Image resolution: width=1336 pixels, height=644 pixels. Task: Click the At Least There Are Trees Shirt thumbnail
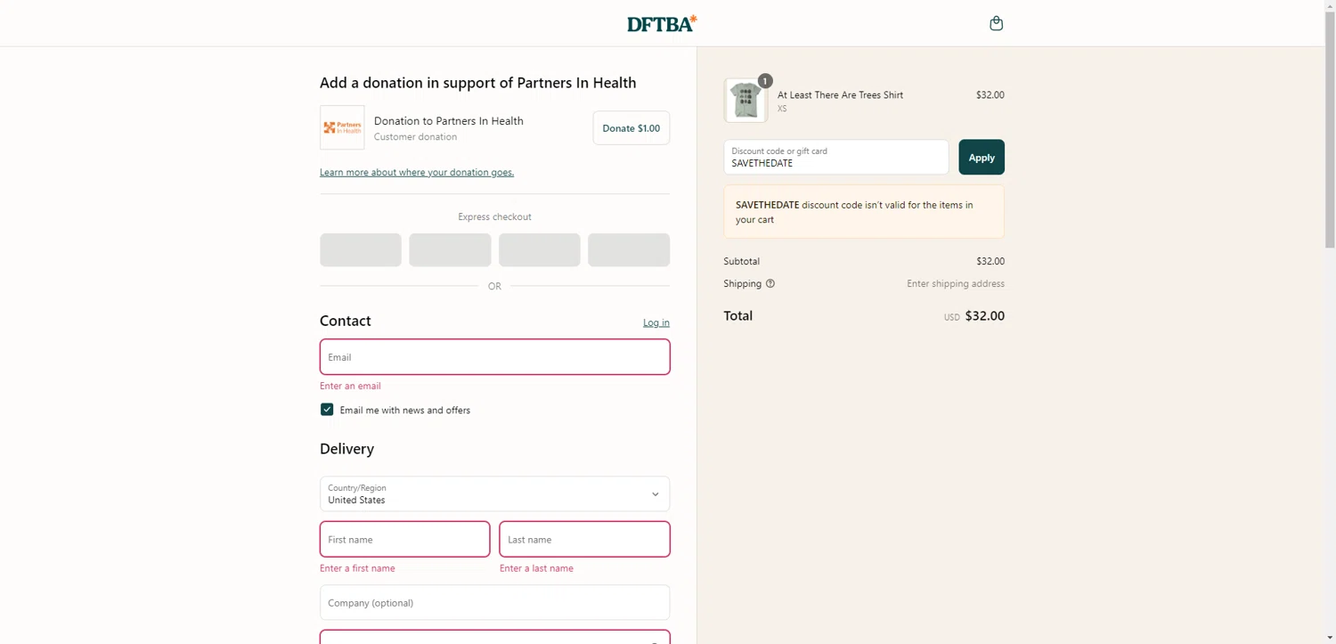pos(745,100)
